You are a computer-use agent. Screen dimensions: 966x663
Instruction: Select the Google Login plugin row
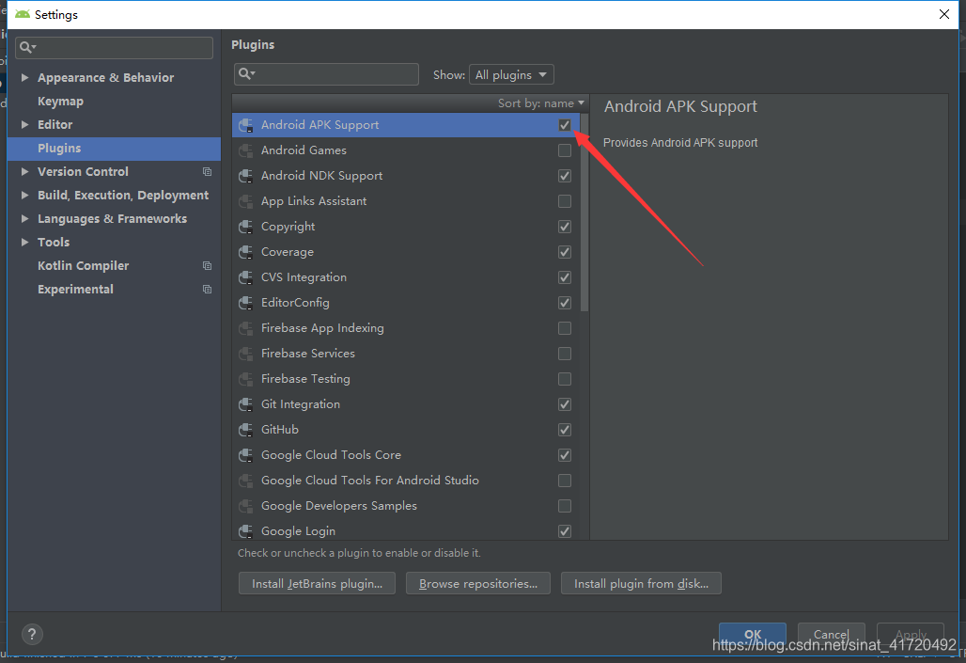[x=405, y=531]
